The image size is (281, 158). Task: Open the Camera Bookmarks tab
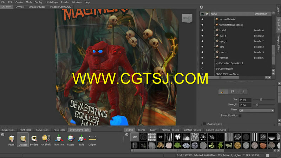pyautogui.click(x=216, y=130)
